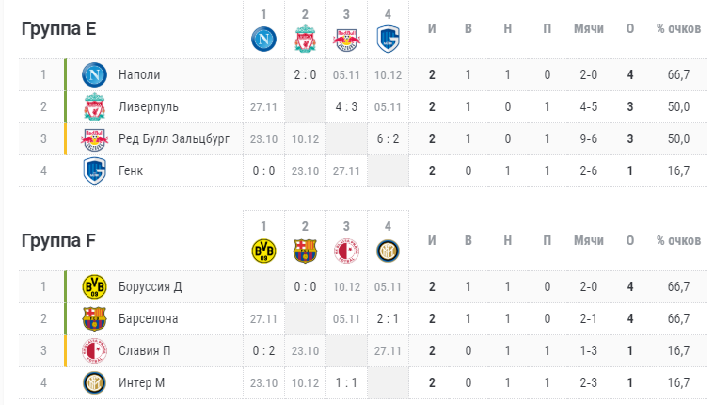This screenshot has height=405, width=714.
Task: Click the % очков column header in Group F
Action: pos(678,241)
